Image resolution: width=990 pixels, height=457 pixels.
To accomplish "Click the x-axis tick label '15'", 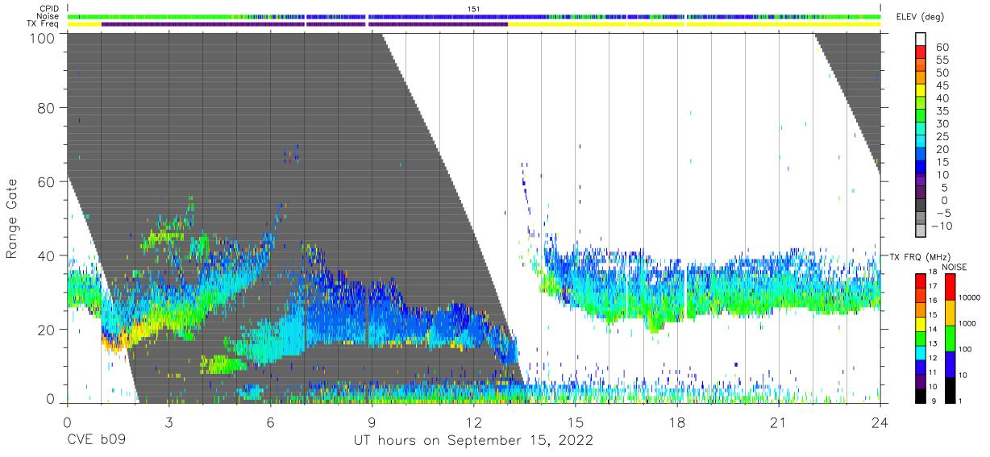I will click(x=576, y=423).
